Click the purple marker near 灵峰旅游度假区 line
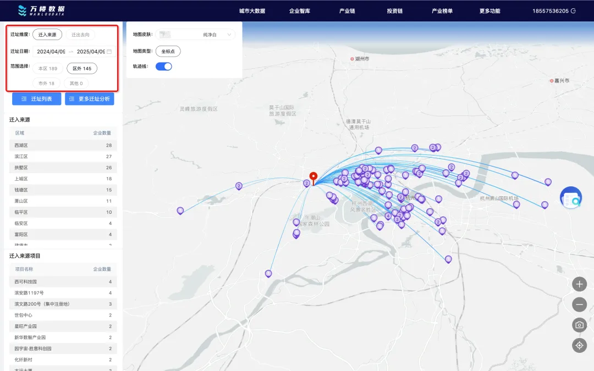 [239, 186]
